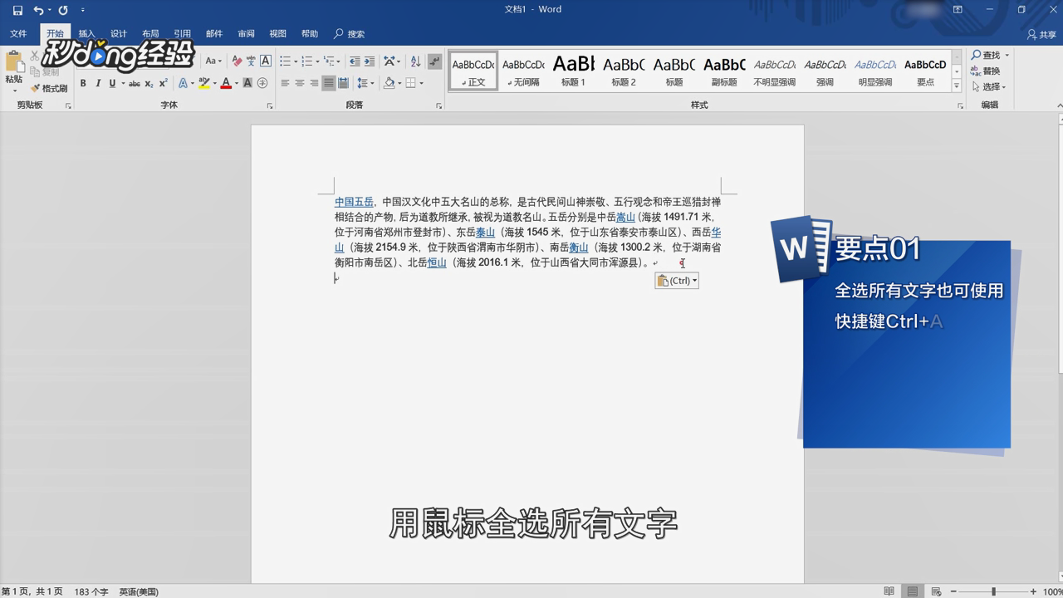
Task: Select the 标题 1 style
Action: [573, 71]
